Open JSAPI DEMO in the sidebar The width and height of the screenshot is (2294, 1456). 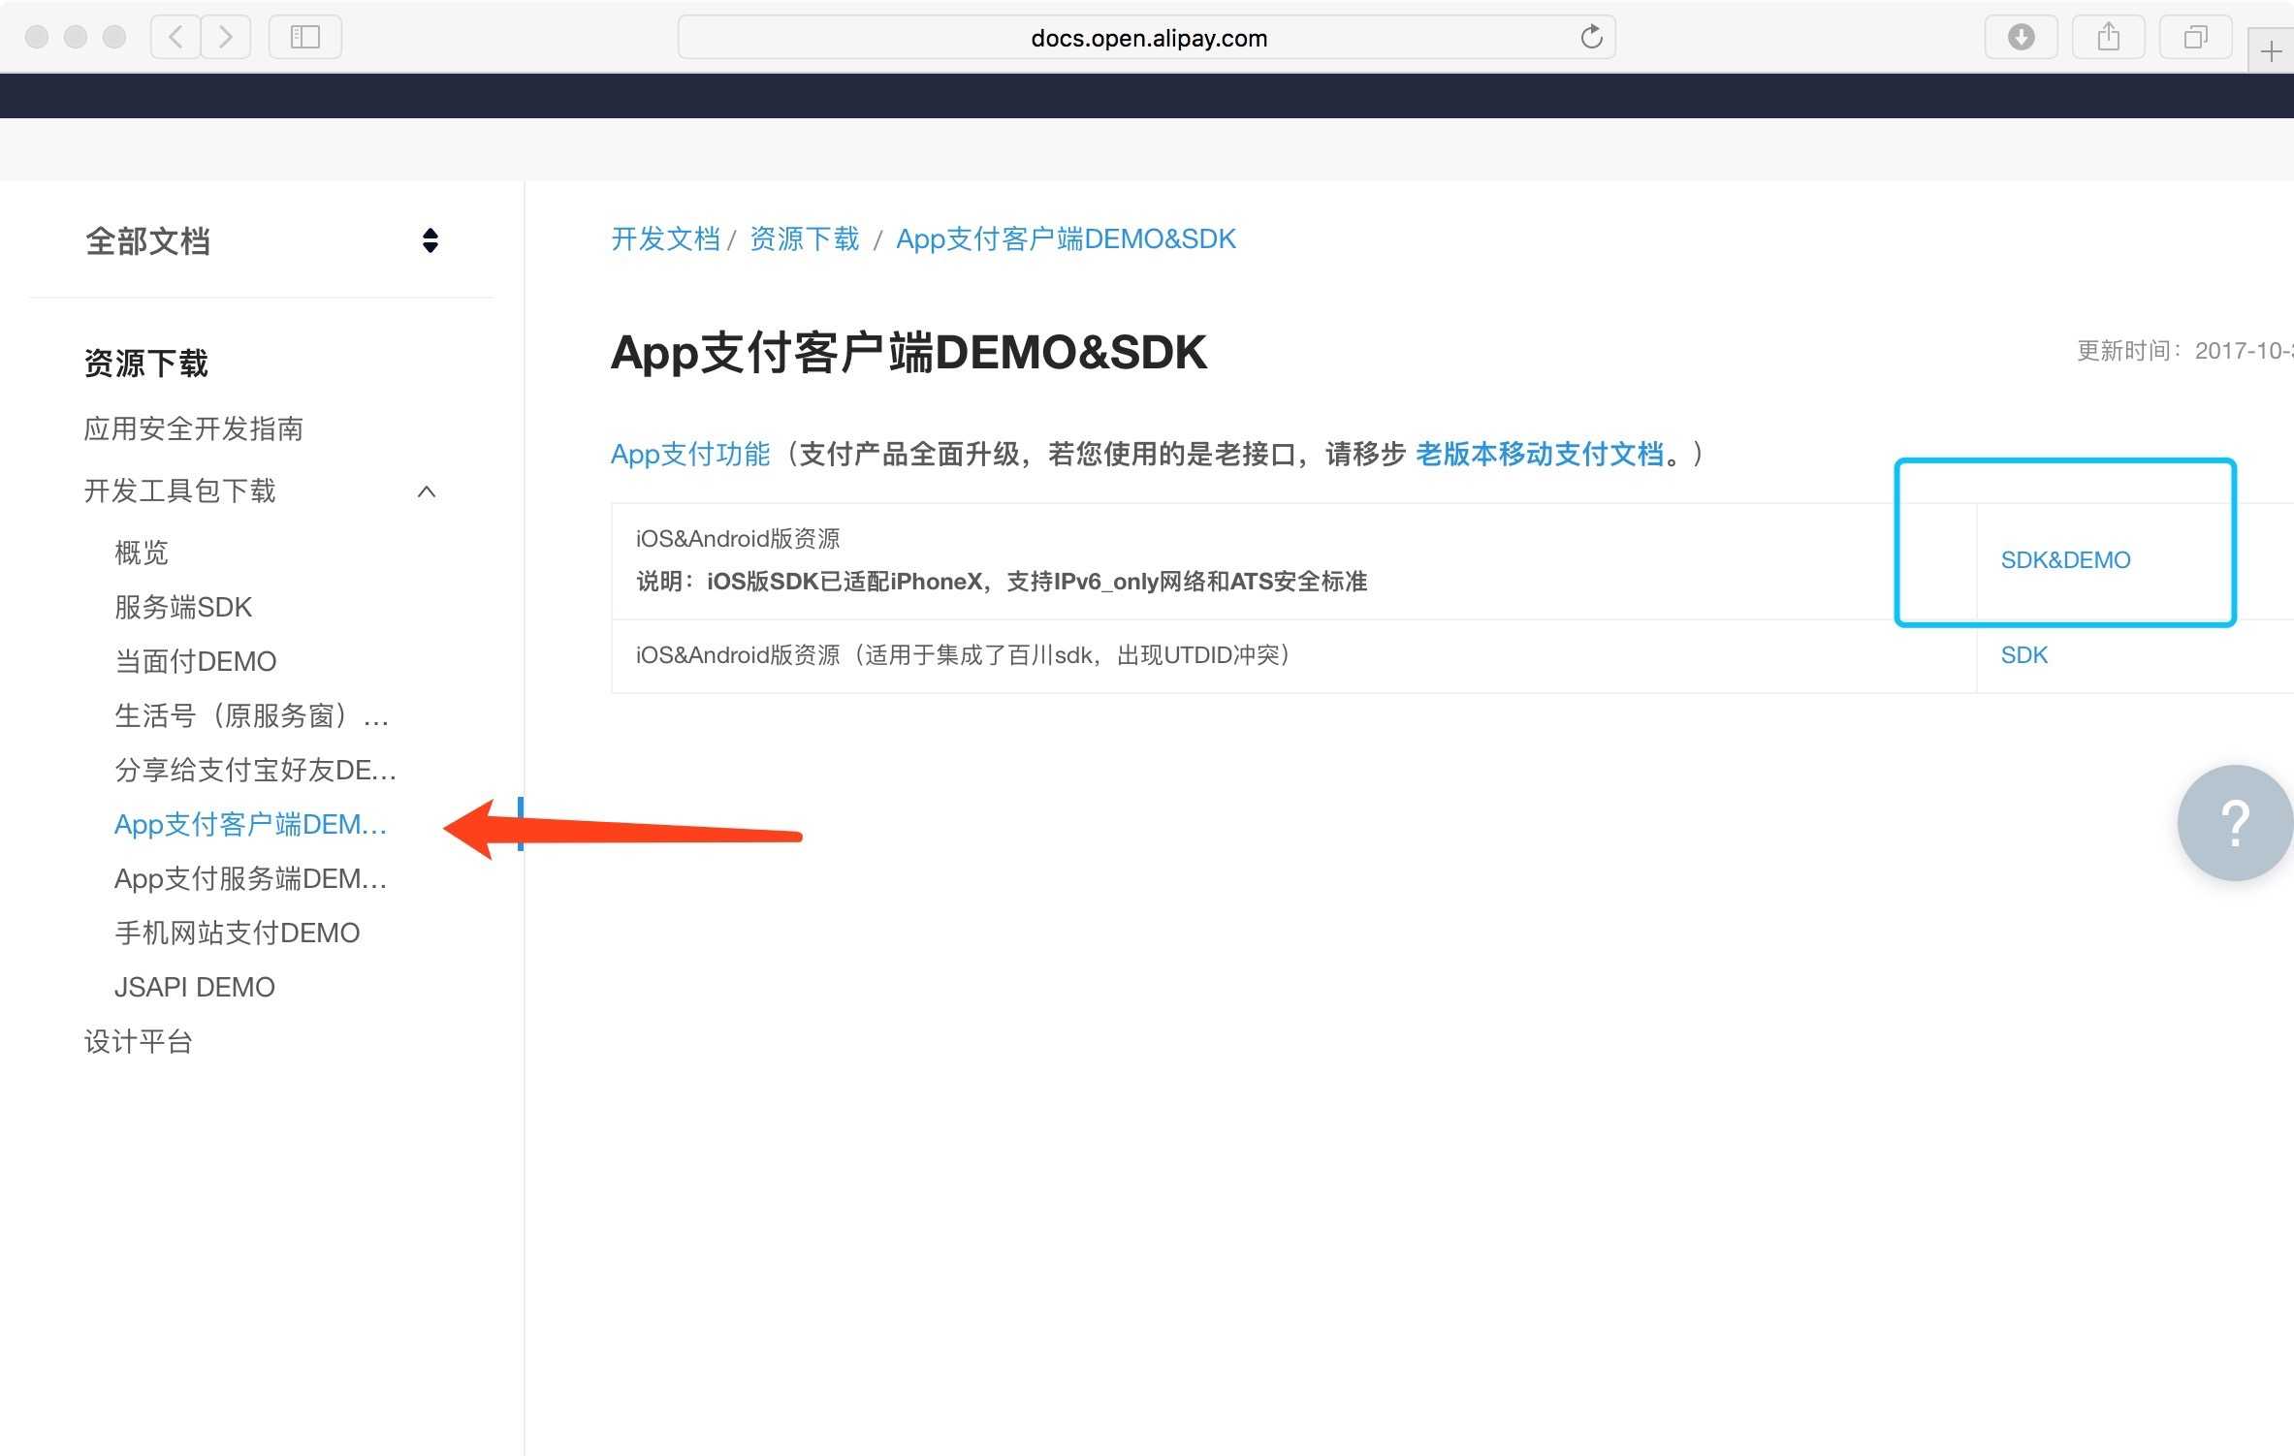195,987
